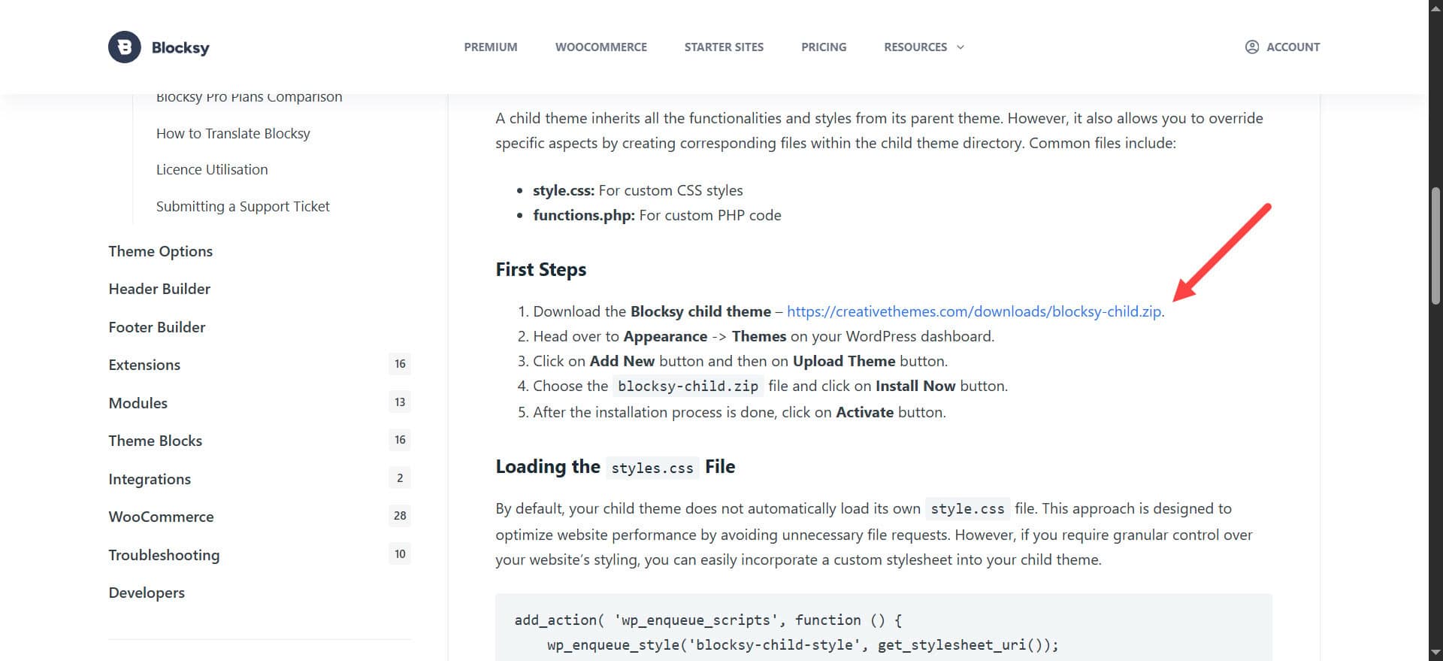Open the Premium menu item

point(490,47)
